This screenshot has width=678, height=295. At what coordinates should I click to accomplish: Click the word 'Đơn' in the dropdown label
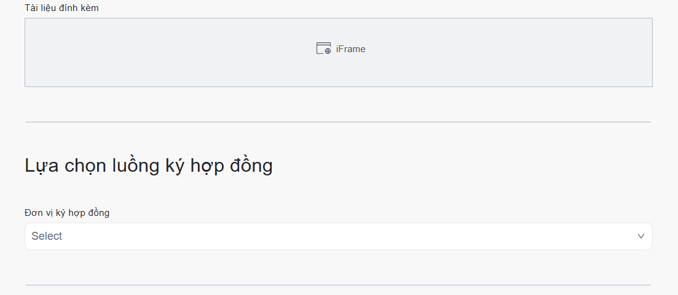click(x=33, y=213)
